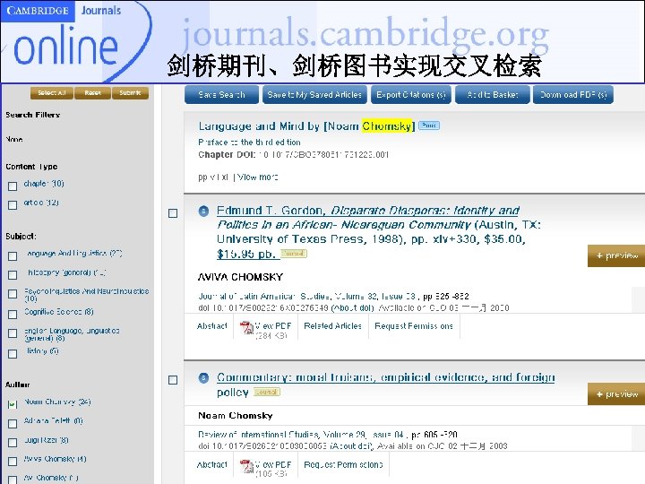Click Export Citations button
The height and width of the screenshot is (484, 645).
coord(411,95)
